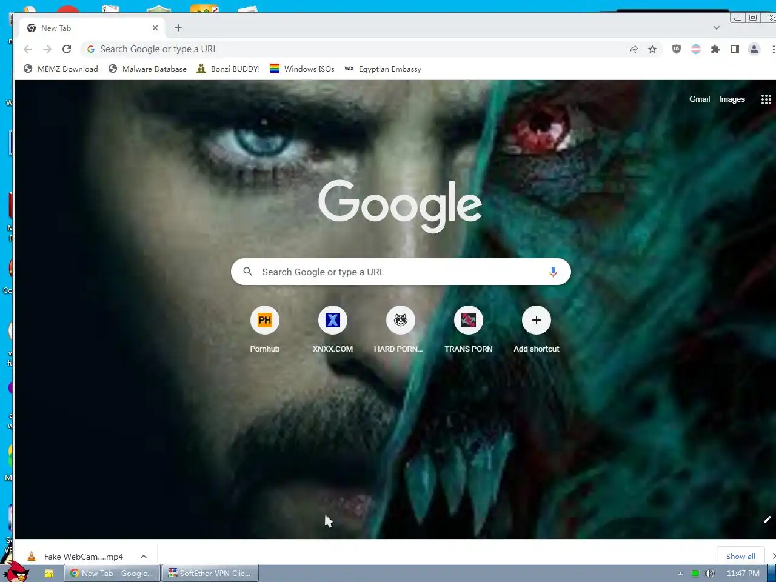This screenshot has height=582, width=776.
Task: Open the Malware Database bookmark
Action: (x=147, y=69)
